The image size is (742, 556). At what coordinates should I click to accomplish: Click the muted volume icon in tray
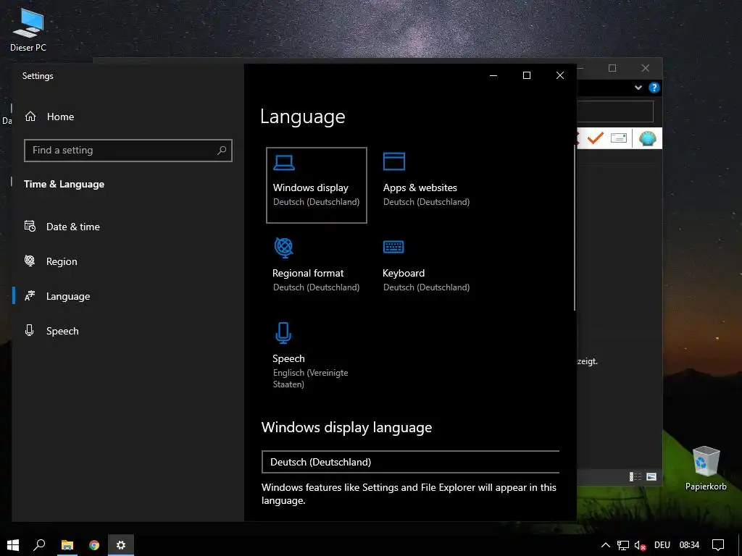point(640,545)
